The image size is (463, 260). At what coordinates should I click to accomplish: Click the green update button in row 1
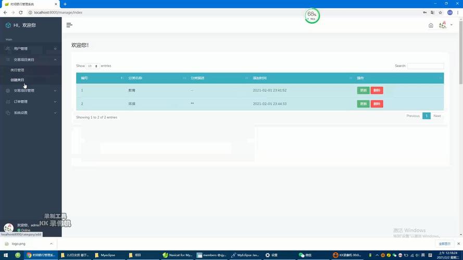[x=363, y=90]
